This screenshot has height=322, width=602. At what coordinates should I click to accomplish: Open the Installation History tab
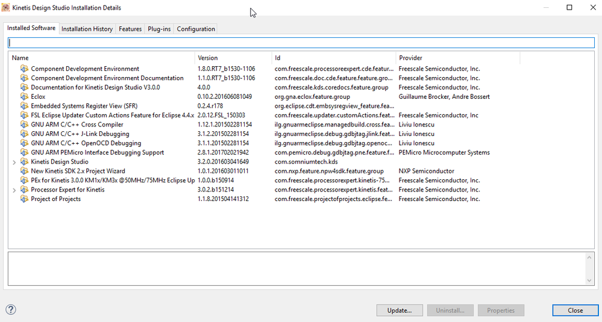point(87,29)
